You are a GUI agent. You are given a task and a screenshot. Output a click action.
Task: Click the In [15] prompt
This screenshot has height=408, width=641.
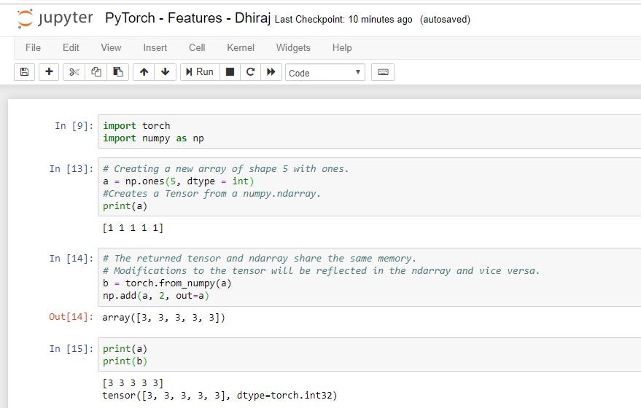(x=71, y=349)
